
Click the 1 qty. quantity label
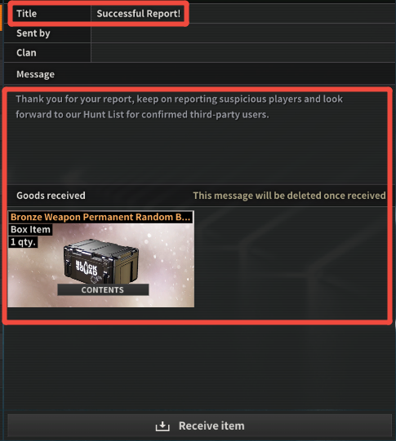click(x=24, y=242)
